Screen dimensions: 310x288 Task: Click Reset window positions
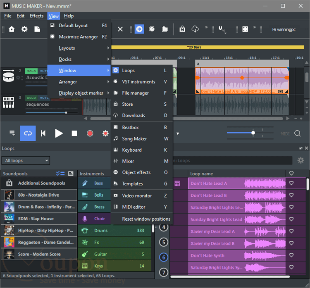142,219
